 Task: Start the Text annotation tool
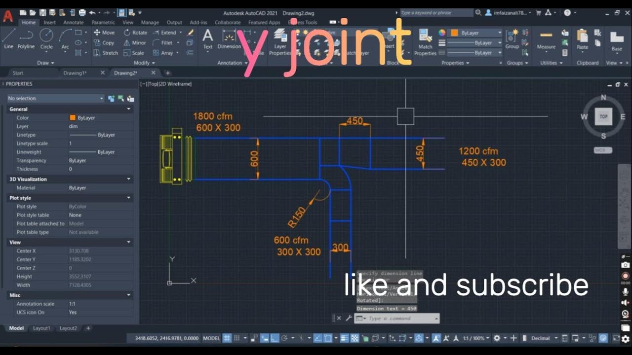point(208,38)
